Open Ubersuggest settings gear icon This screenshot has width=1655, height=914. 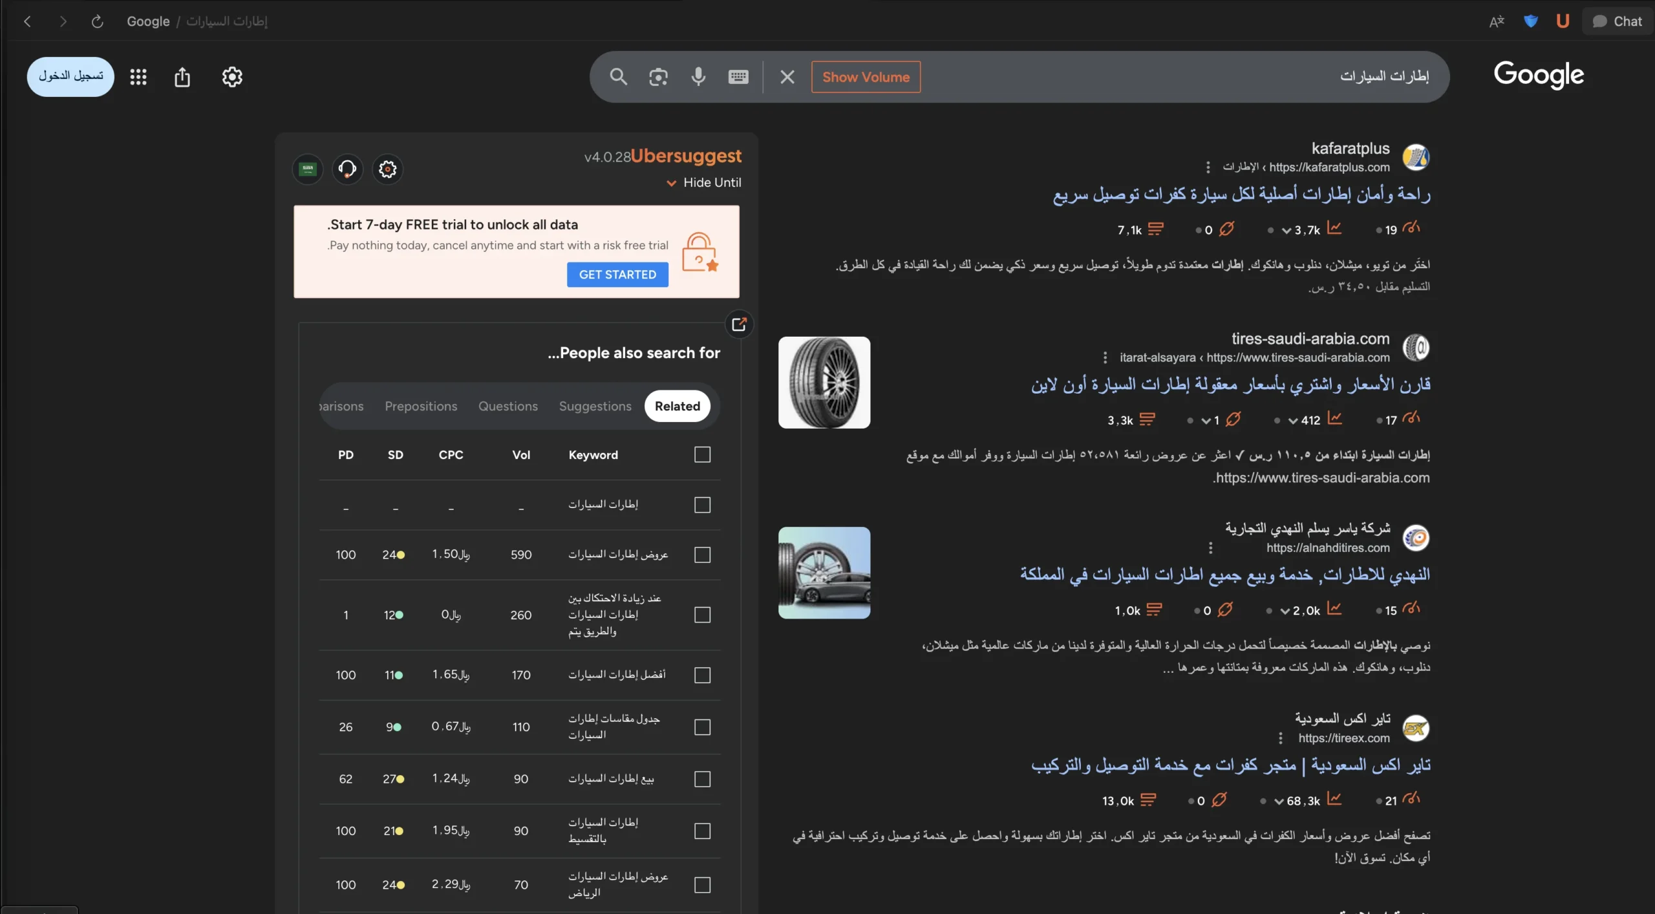[x=387, y=169]
